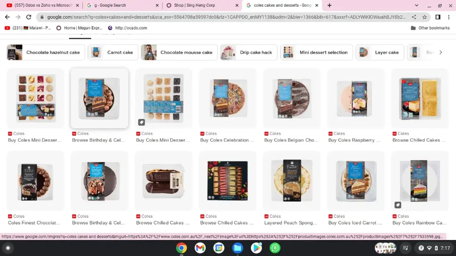The image size is (456, 256).
Task: Open Coles Belgian Chocolate cake image
Action: pyautogui.click(x=292, y=98)
